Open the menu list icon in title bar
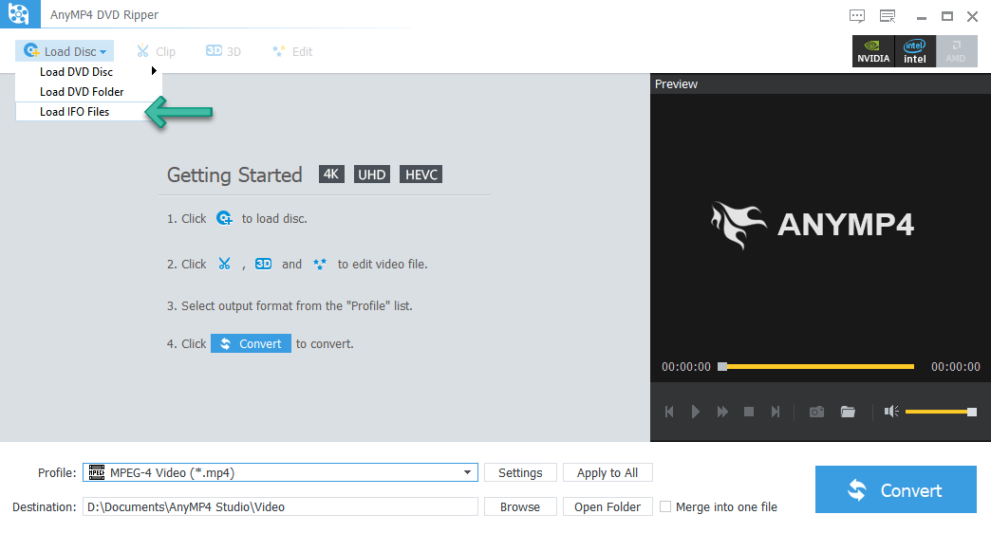991x533 pixels. point(888,16)
